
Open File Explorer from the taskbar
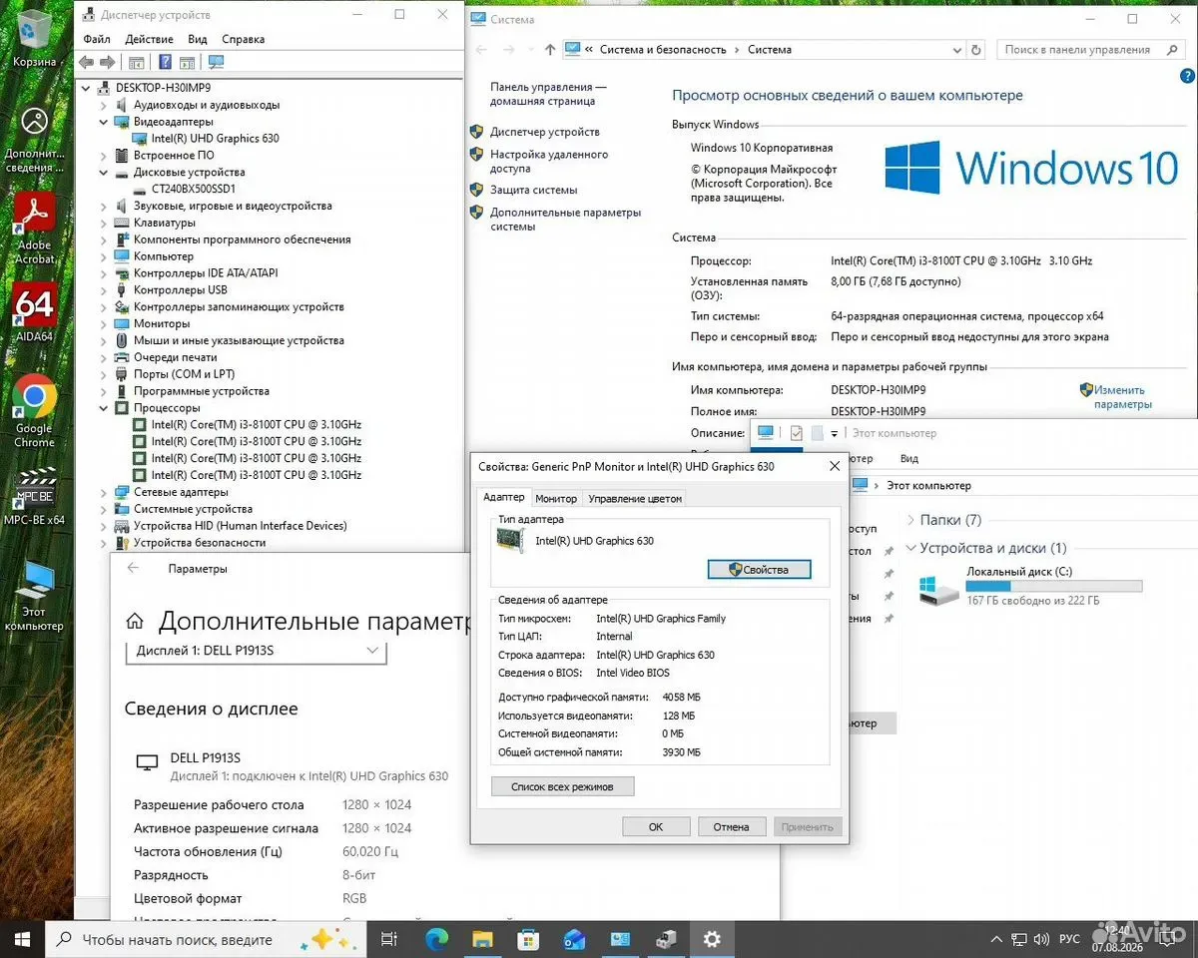(482, 939)
